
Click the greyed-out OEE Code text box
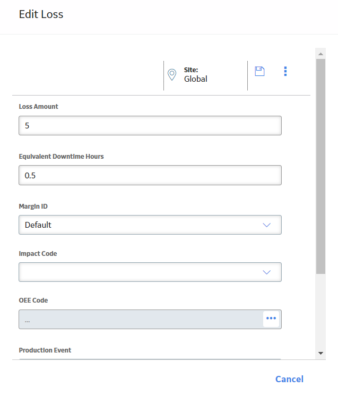tap(141, 319)
